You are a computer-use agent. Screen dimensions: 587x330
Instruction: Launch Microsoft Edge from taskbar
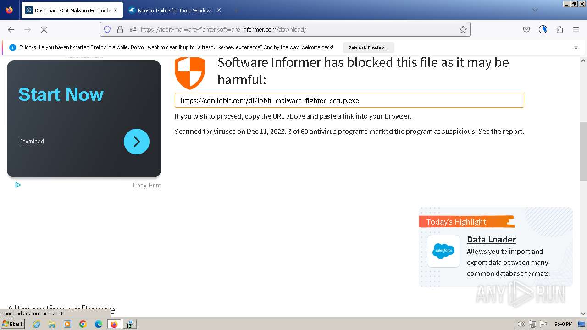pyautogui.click(x=99, y=324)
